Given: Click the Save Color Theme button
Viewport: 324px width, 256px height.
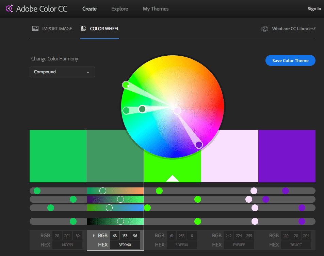Looking at the screenshot, I should [x=290, y=60].
